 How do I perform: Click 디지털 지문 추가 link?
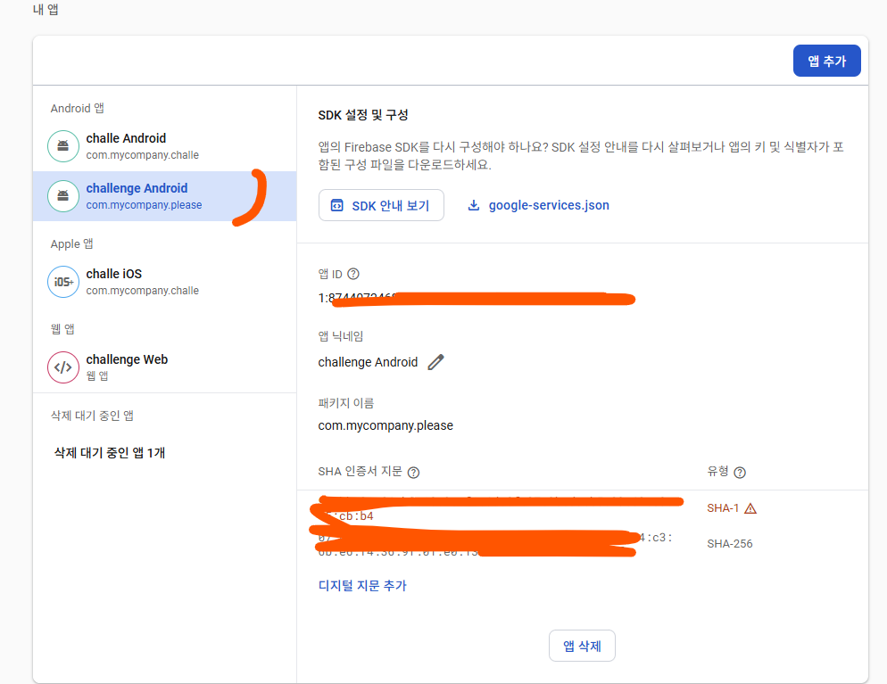coord(362,586)
